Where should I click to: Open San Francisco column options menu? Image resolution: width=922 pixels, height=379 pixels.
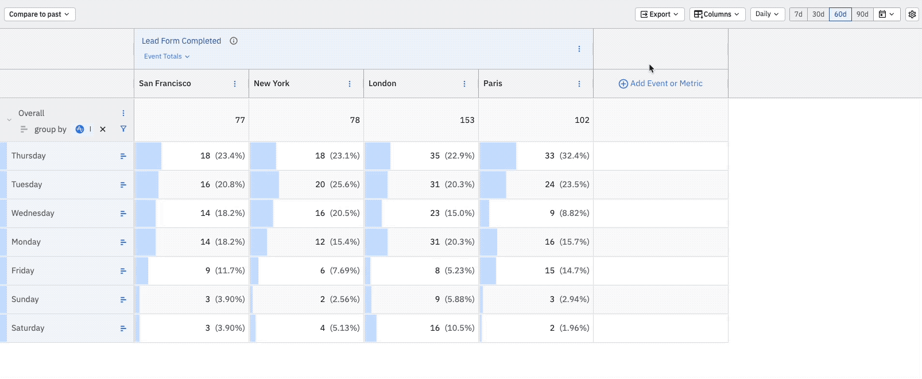click(x=235, y=84)
